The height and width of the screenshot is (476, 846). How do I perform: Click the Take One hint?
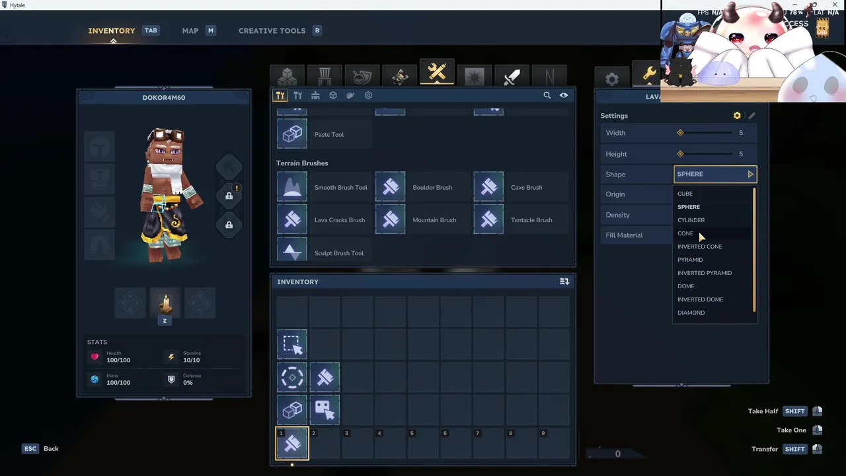pos(800,430)
